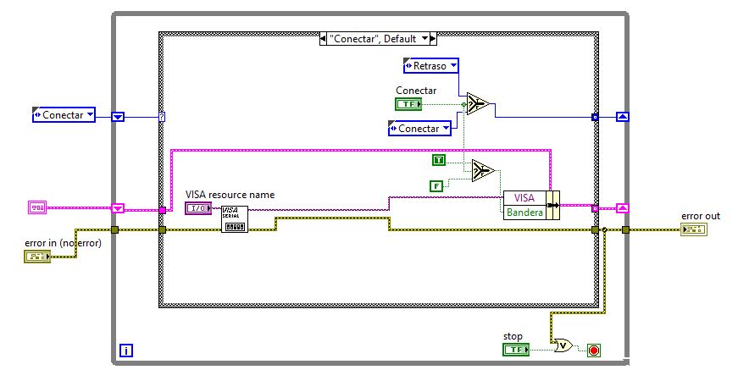
Task: Click the VISA resource name I/O terminal
Action: pyautogui.click(x=198, y=208)
